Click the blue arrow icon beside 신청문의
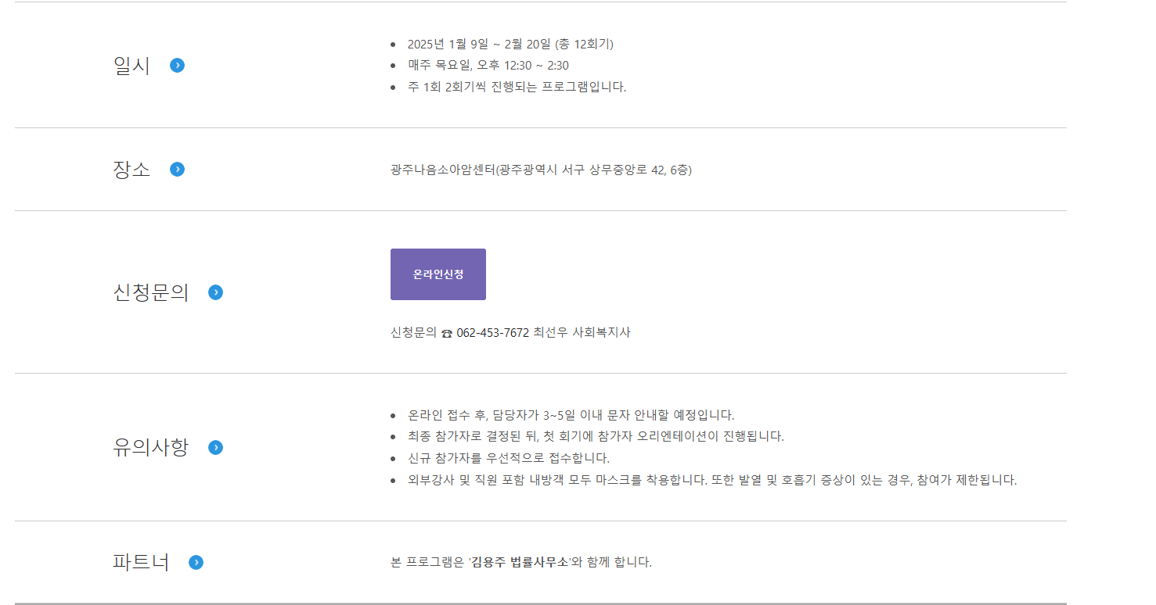Image resolution: width=1156 pixels, height=605 pixels. tap(215, 292)
